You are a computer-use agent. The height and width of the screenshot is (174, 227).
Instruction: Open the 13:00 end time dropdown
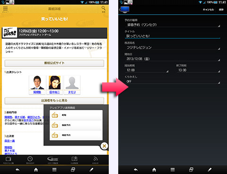coord(198,70)
